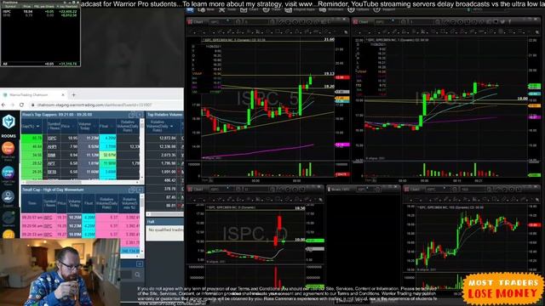545x306 pixels.
Task: Click the Facebook icon in top-right chart header
Action: click(x=510, y=22)
